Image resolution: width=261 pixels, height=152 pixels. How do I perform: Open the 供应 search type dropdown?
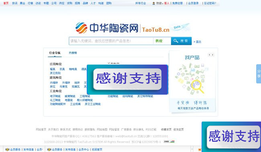tap(162, 41)
